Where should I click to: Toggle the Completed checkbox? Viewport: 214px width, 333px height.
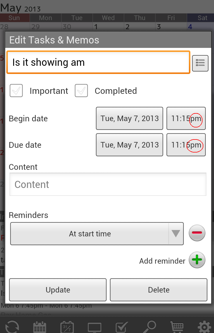(x=81, y=91)
